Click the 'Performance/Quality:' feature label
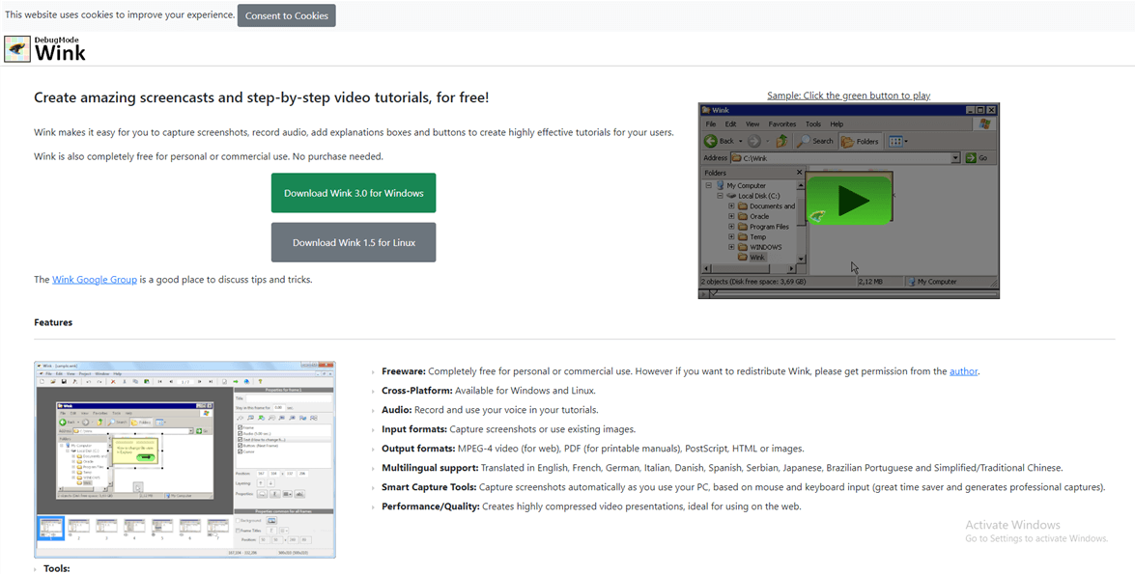 [x=431, y=506]
